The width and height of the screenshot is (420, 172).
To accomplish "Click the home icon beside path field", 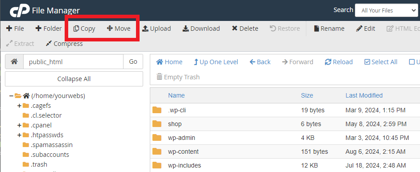I will coord(14,62).
